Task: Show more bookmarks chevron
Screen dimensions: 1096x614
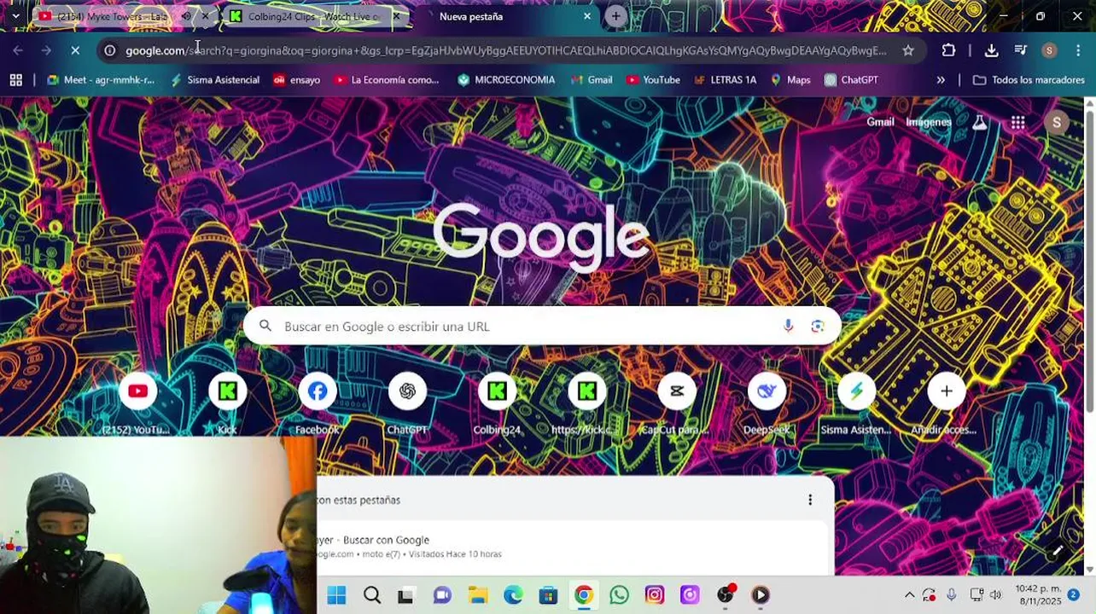Action: point(941,80)
